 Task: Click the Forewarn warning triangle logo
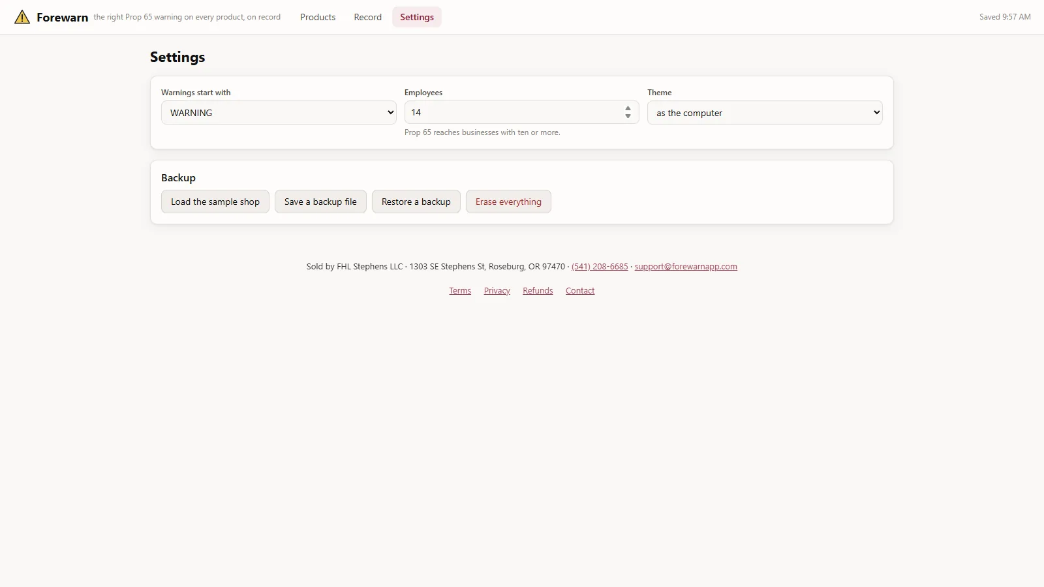click(22, 17)
